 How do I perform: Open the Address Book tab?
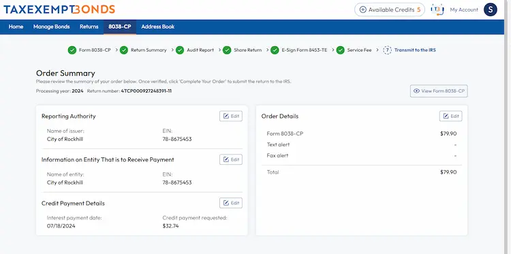pyautogui.click(x=158, y=27)
